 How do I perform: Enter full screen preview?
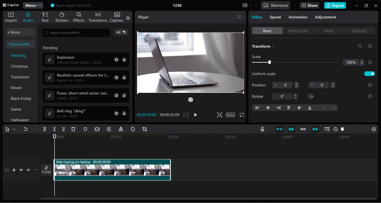click(242, 115)
